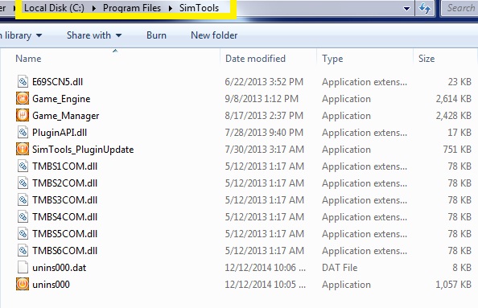The height and width of the screenshot is (308, 478).
Task: Navigate to Local Disk (C:) breadcrumb
Action: pyautogui.click(x=54, y=8)
